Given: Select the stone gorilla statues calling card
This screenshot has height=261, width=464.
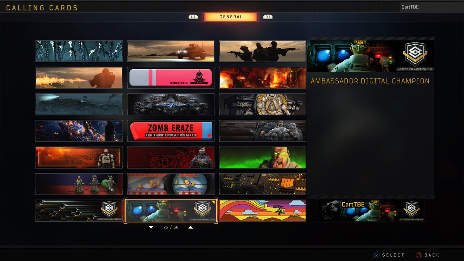Looking at the screenshot, I should pyautogui.click(x=263, y=131).
